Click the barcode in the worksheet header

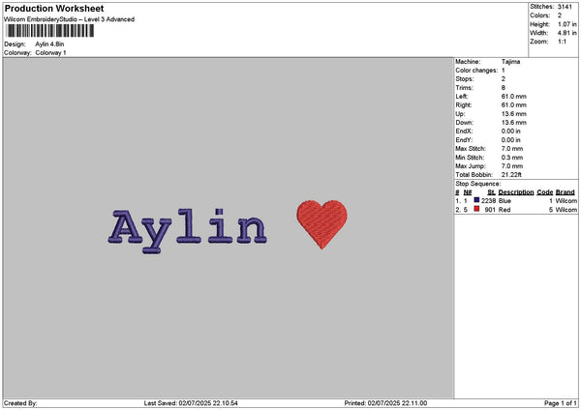pyautogui.click(x=49, y=31)
